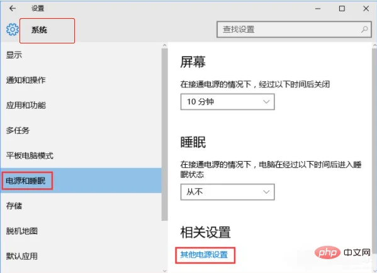Viewport: 377px width, 273px height.
Task: Maximize the 设置 window
Action: point(342,9)
